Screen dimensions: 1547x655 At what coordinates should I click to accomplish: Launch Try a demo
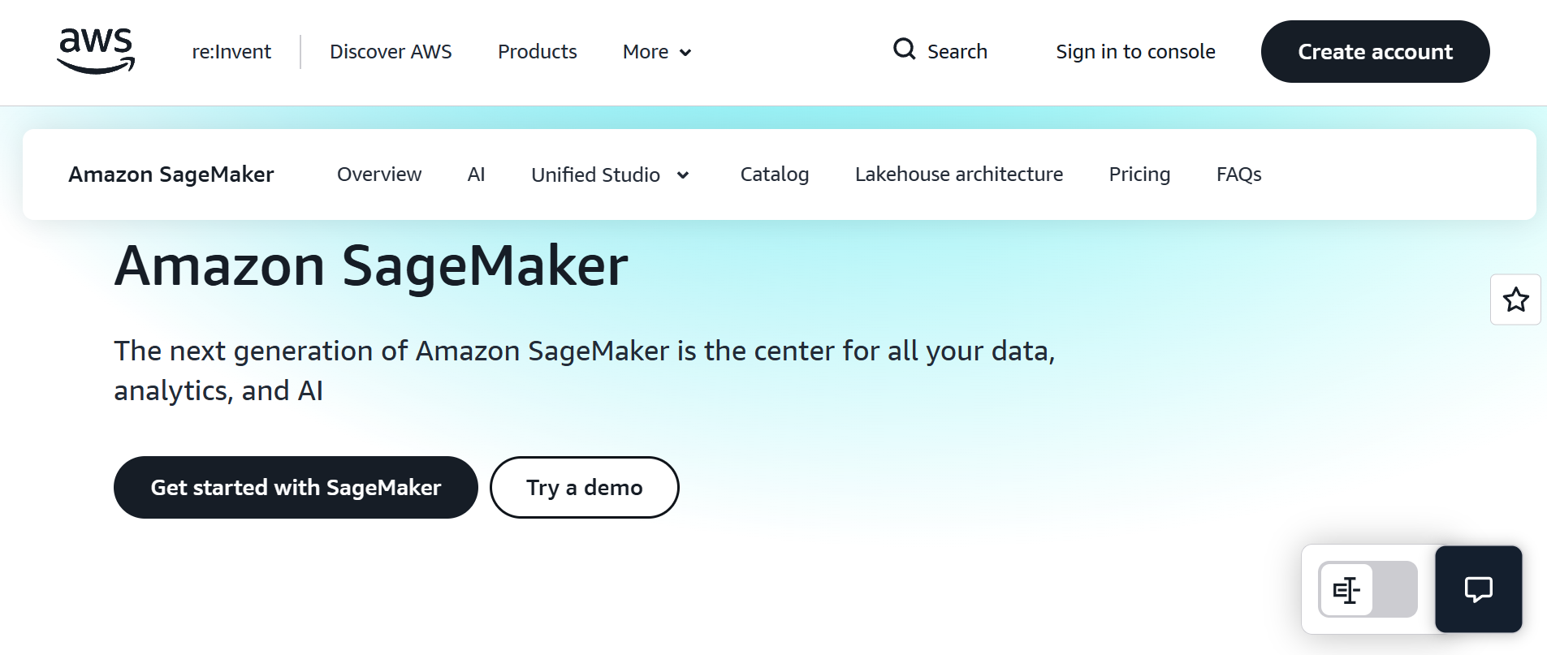583,487
